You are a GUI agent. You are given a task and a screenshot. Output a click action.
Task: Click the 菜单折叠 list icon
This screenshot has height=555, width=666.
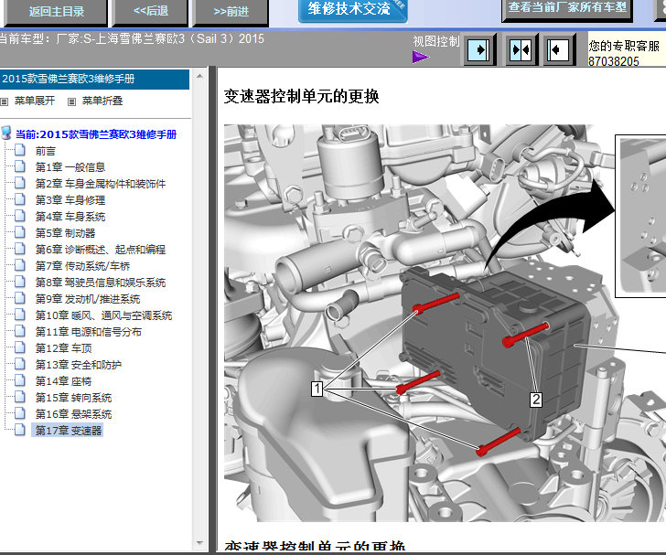pyautogui.click(x=71, y=101)
